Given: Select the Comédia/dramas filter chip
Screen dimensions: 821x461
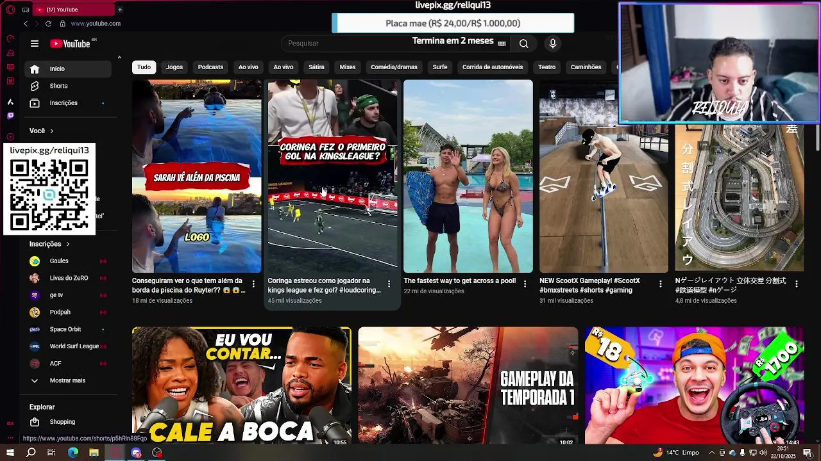Looking at the screenshot, I should coord(394,67).
